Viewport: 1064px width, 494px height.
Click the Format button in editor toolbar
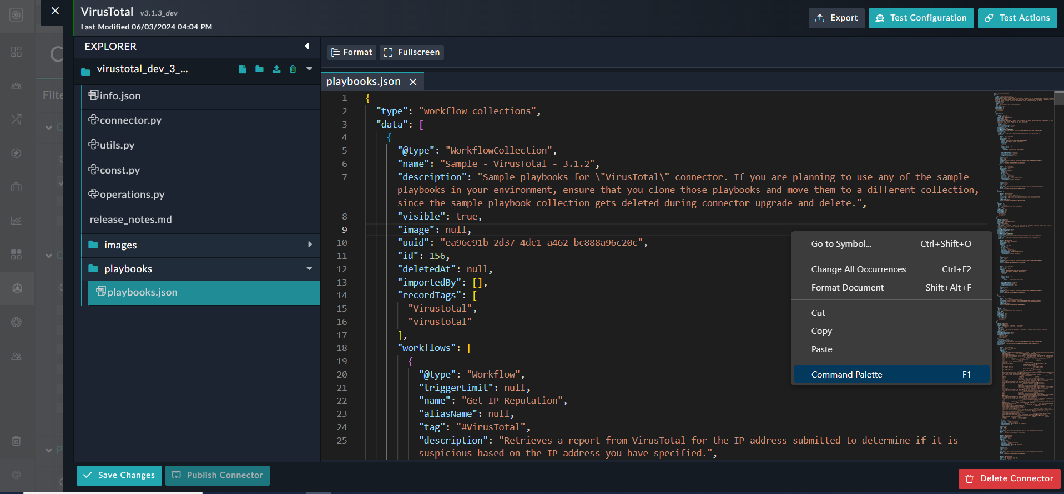point(352,52)
